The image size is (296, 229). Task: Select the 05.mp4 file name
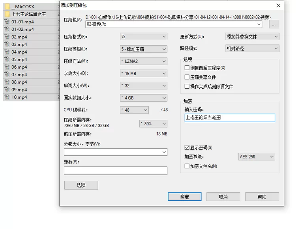[19, 60]
